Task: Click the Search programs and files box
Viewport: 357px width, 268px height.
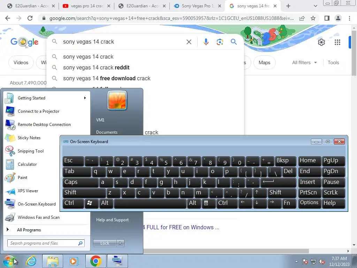Action: [x=46, y=243]
